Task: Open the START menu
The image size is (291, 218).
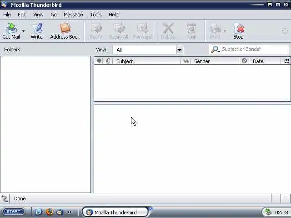Action: point(14,212)
